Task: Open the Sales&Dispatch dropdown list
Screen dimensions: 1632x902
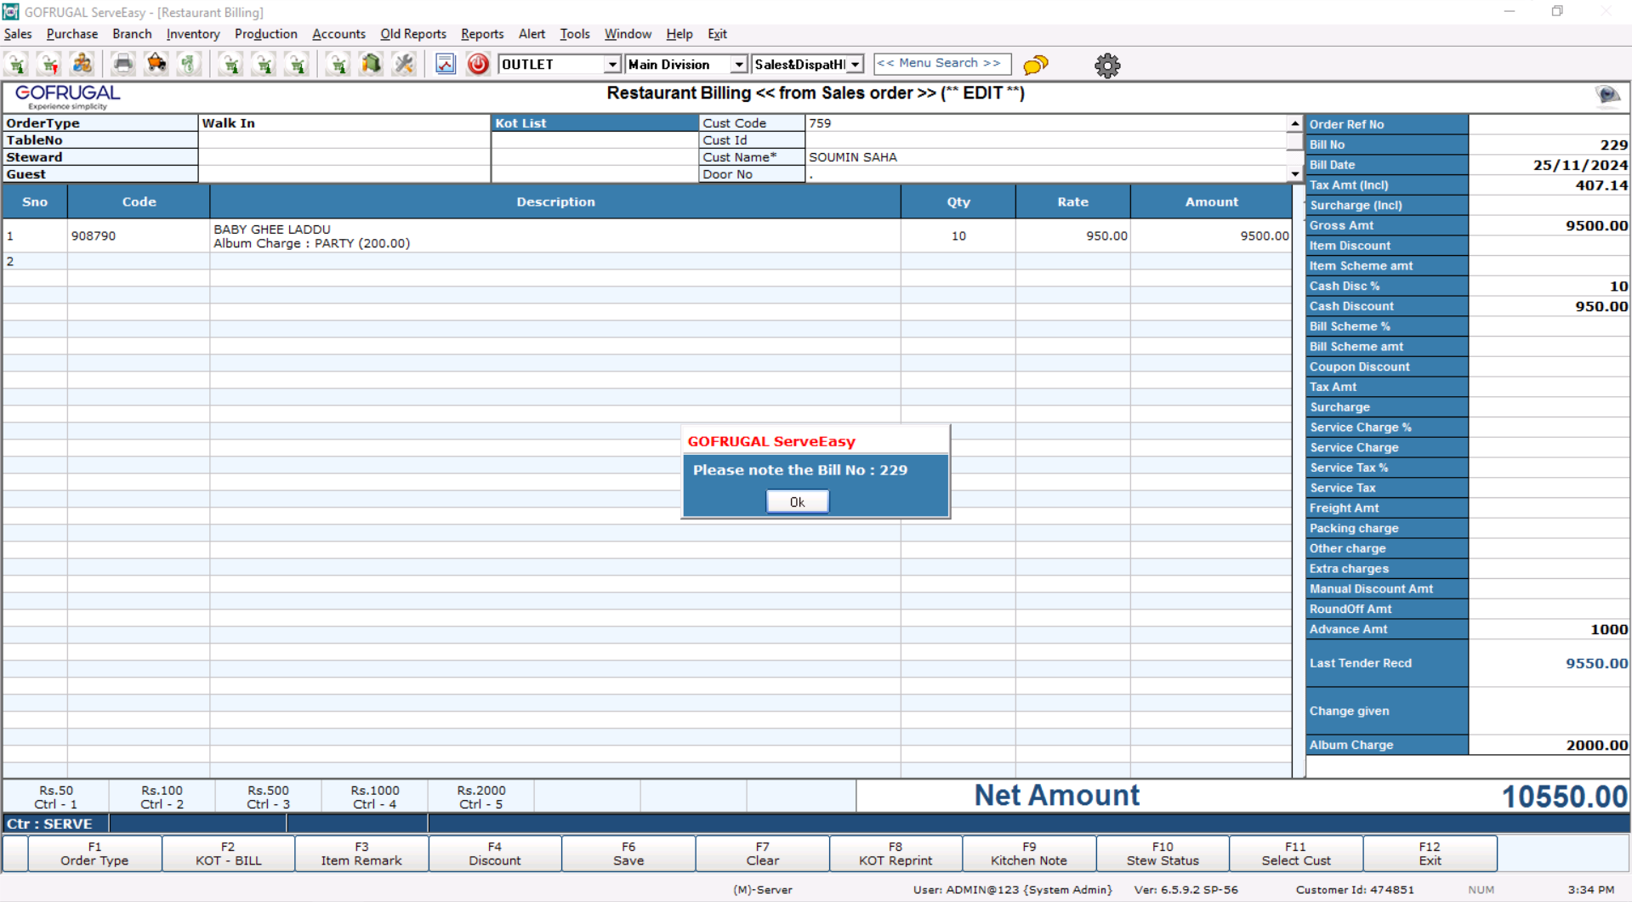Action: click(x=856, y=65)
